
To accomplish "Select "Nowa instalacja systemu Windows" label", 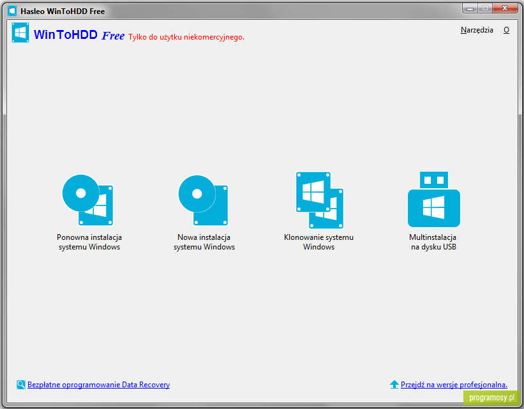I will pyautogui.click(x=204, y=242).
